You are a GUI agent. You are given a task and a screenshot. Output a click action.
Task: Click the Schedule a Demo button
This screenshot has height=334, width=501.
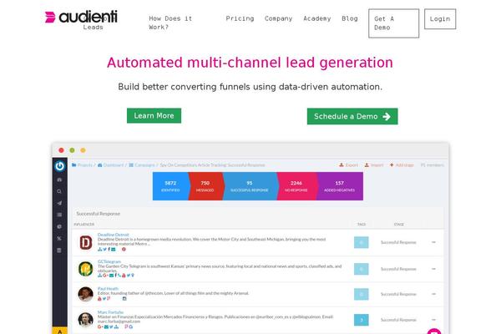(352, 116)
